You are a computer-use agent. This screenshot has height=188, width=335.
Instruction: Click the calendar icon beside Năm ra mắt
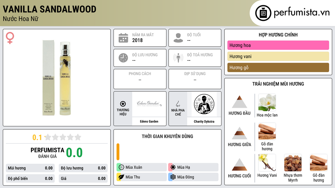[x=123, y=38]
